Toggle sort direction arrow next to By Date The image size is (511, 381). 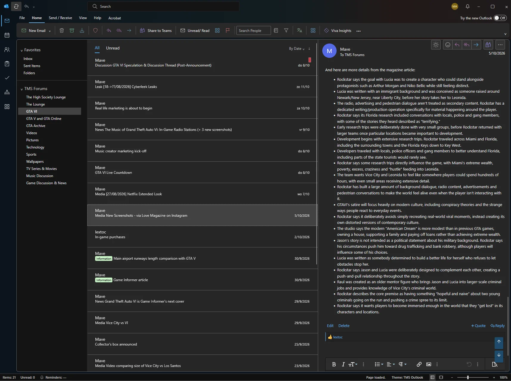309,49
